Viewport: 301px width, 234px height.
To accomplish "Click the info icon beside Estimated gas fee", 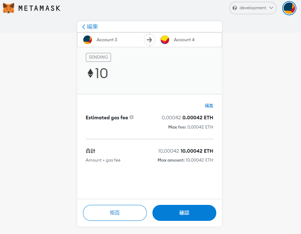I will click(x=132, y=117).
